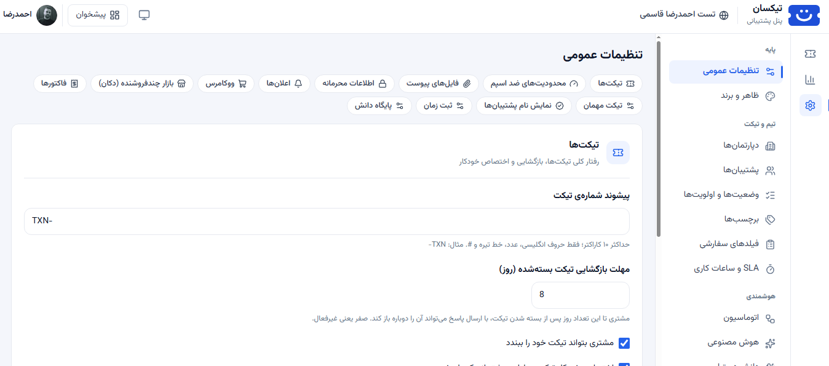
Task: Open وضعیت‌ها و اولویت‌ها page
Action: pos(726,195)
